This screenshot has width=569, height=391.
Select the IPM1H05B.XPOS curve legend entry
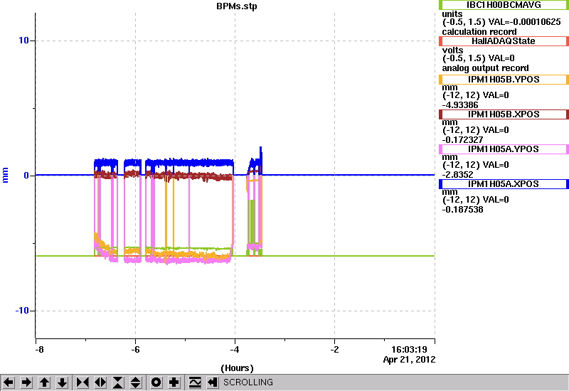point(504,114)
